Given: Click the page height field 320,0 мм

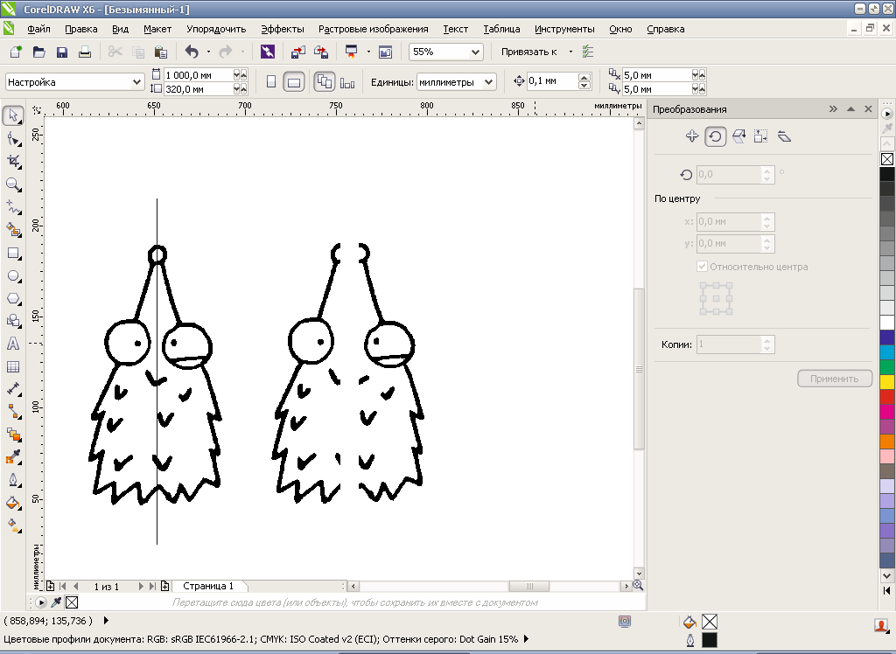Looking at the screenshot, I should pyautogui.click(x=198, y=89).
